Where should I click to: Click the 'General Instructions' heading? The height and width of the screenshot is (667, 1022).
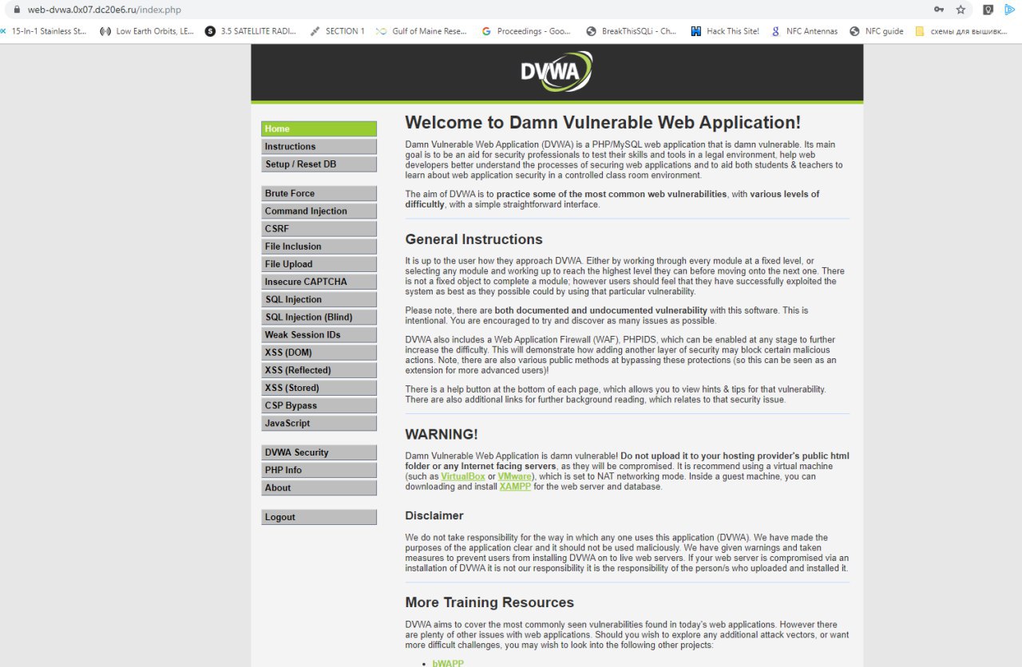click(x=473, y=239)
